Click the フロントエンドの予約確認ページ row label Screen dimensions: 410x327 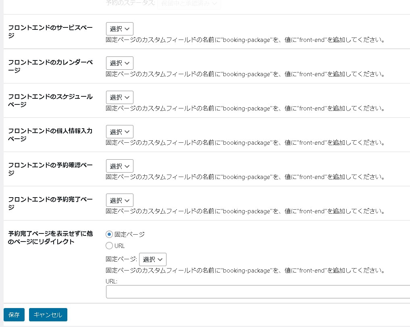tap(50, 169)
